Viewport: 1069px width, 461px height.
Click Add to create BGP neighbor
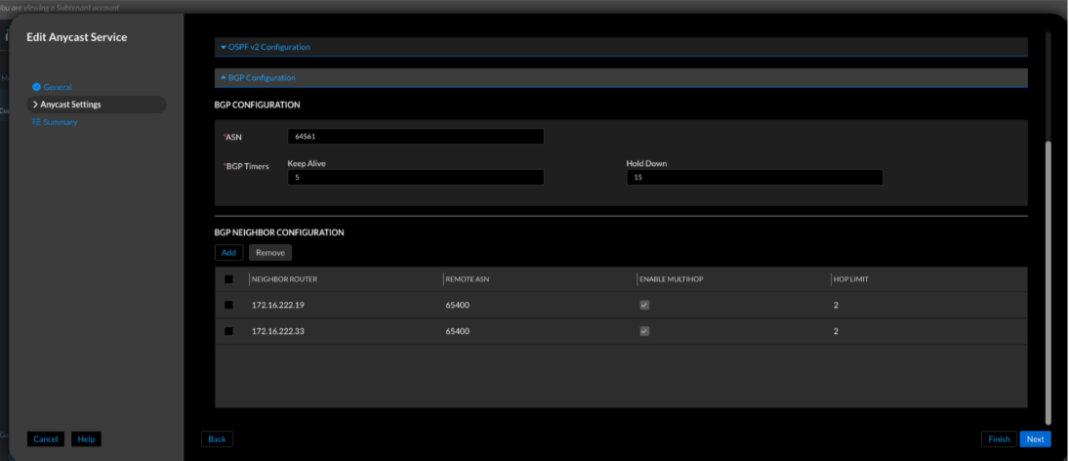coord(228,252)
